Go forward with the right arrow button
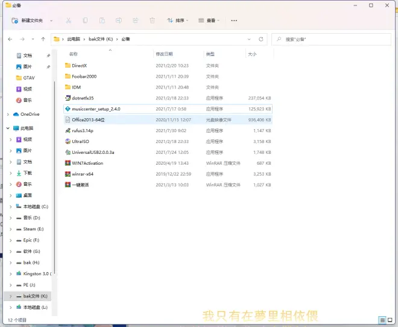This screenshot has height=327, width=398. 22,39
